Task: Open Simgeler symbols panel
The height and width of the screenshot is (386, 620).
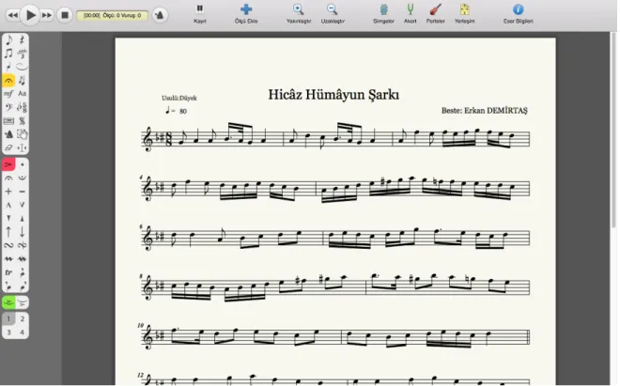Action: tap(383, 13)
